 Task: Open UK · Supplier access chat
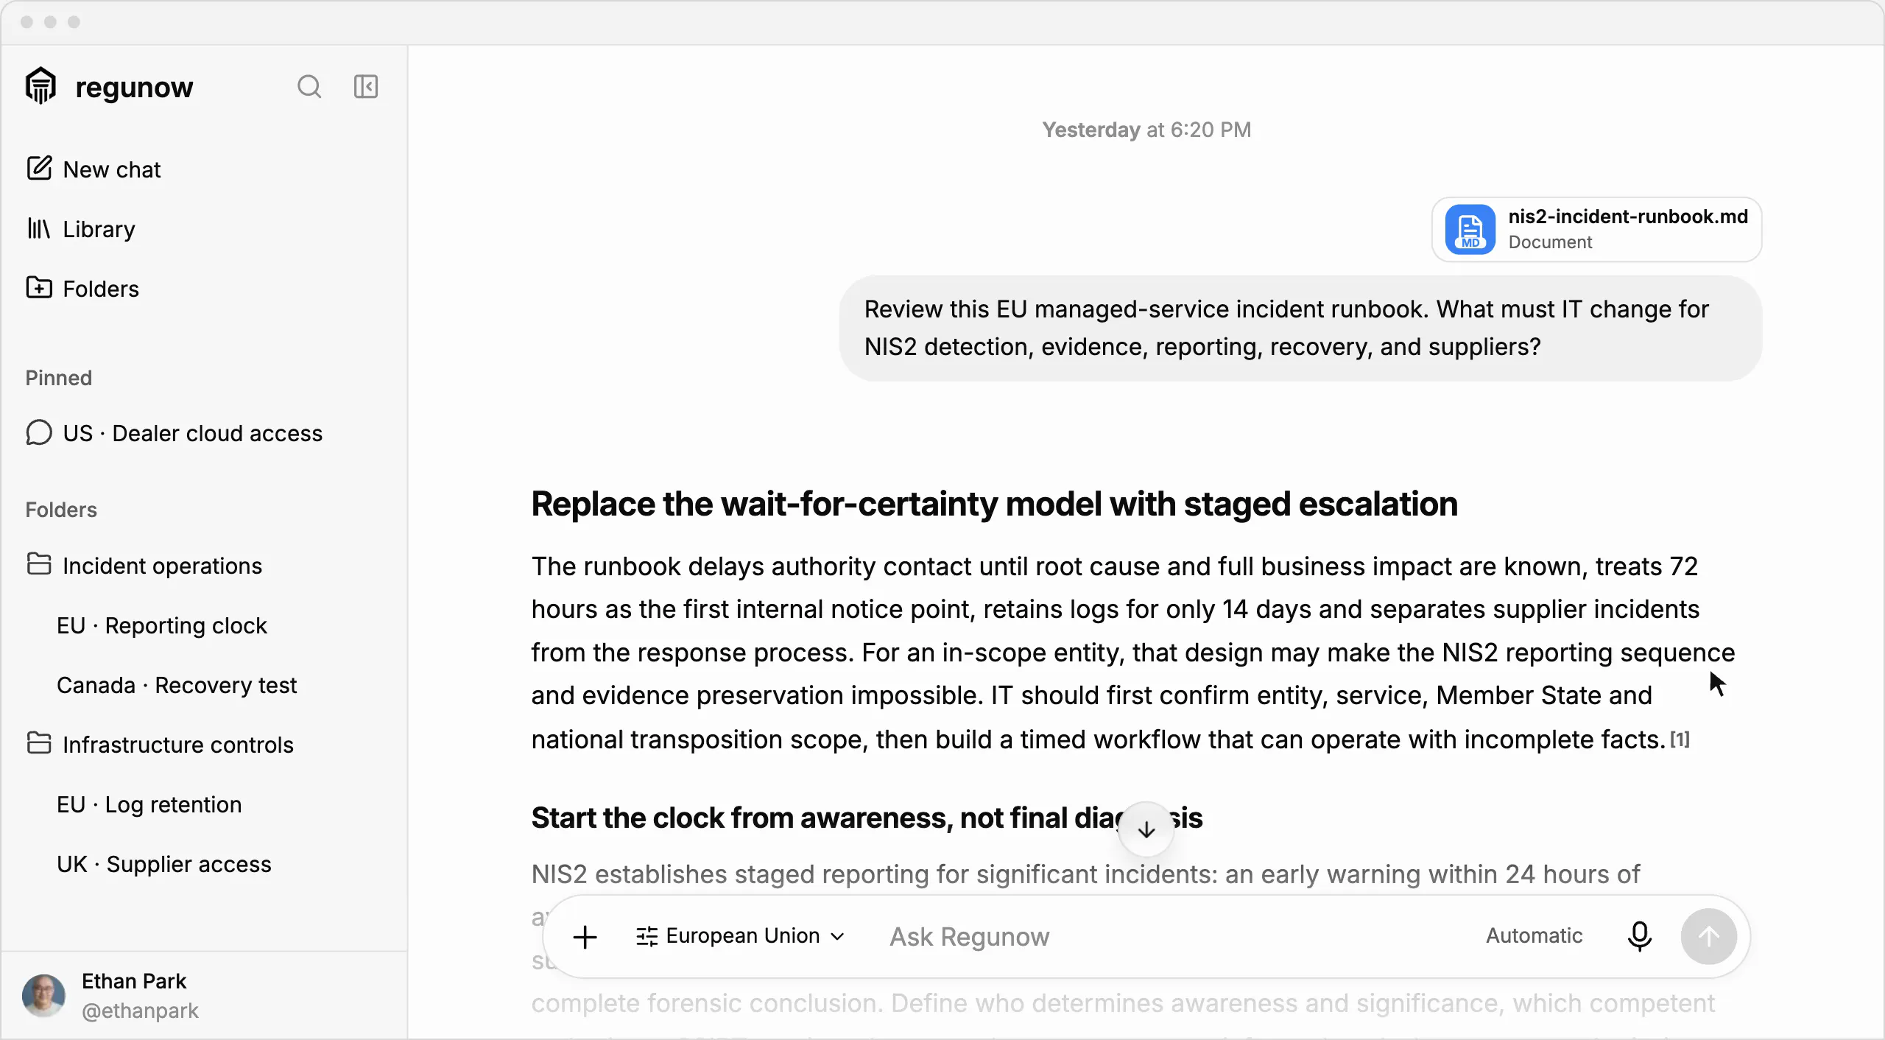(164, 864)
